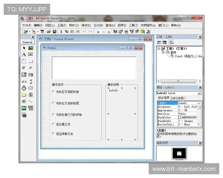Select the Image control in the toolbox
Viewport: 223px width, 178px height.
tap(24, 108)
